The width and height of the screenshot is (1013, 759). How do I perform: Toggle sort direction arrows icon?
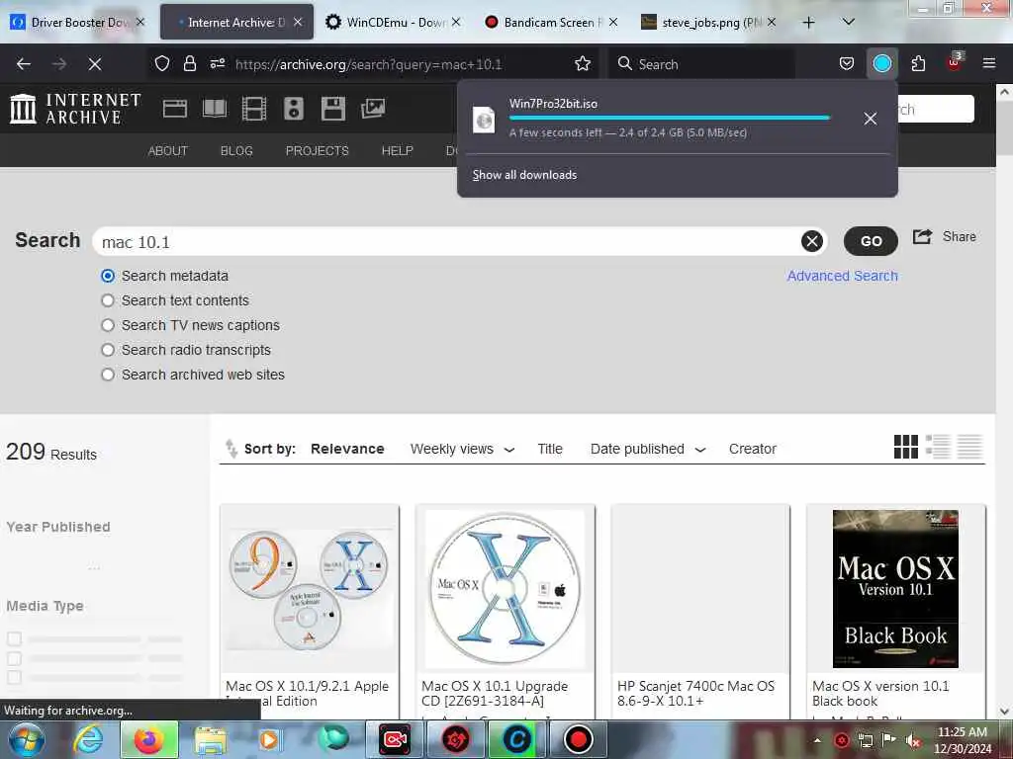click(x=230, y=448)
